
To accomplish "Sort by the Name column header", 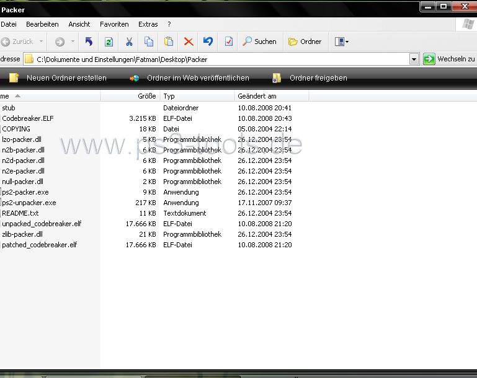I will pos(50,96).
